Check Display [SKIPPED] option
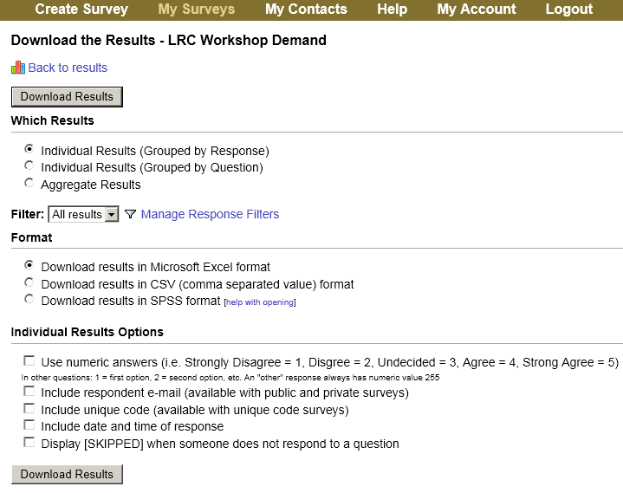This screenshot has height=493, width=623. [x=29, y=443]
